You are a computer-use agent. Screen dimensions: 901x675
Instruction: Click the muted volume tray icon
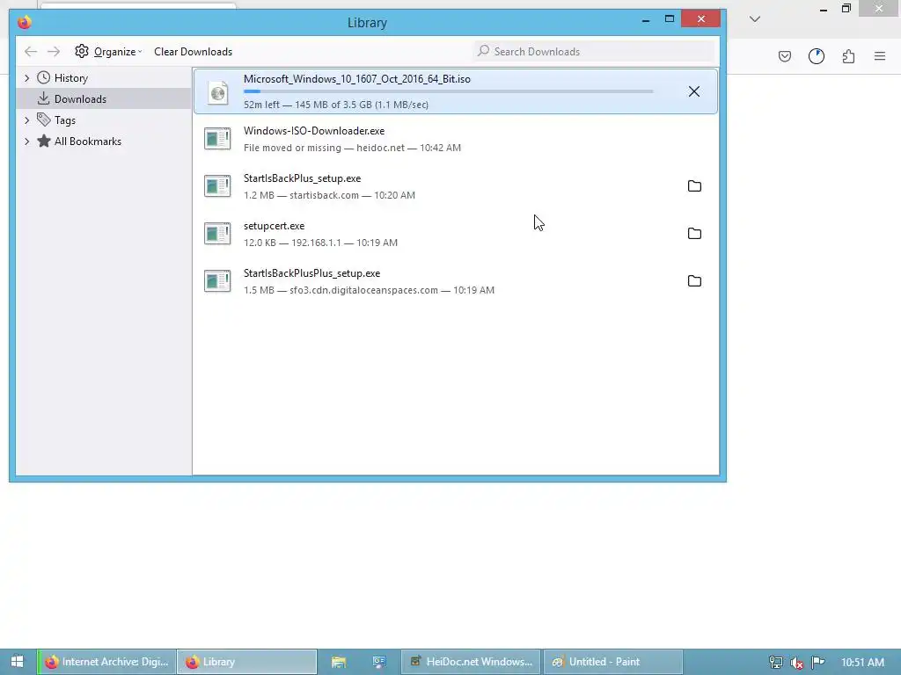click(797, 663)
